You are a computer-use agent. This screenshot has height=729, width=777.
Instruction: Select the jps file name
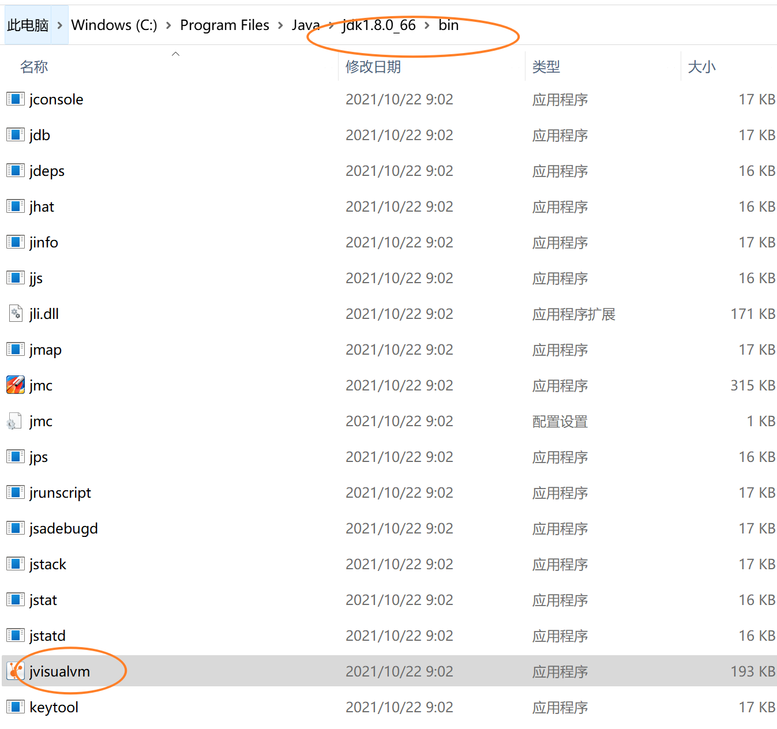coord(38,457)
